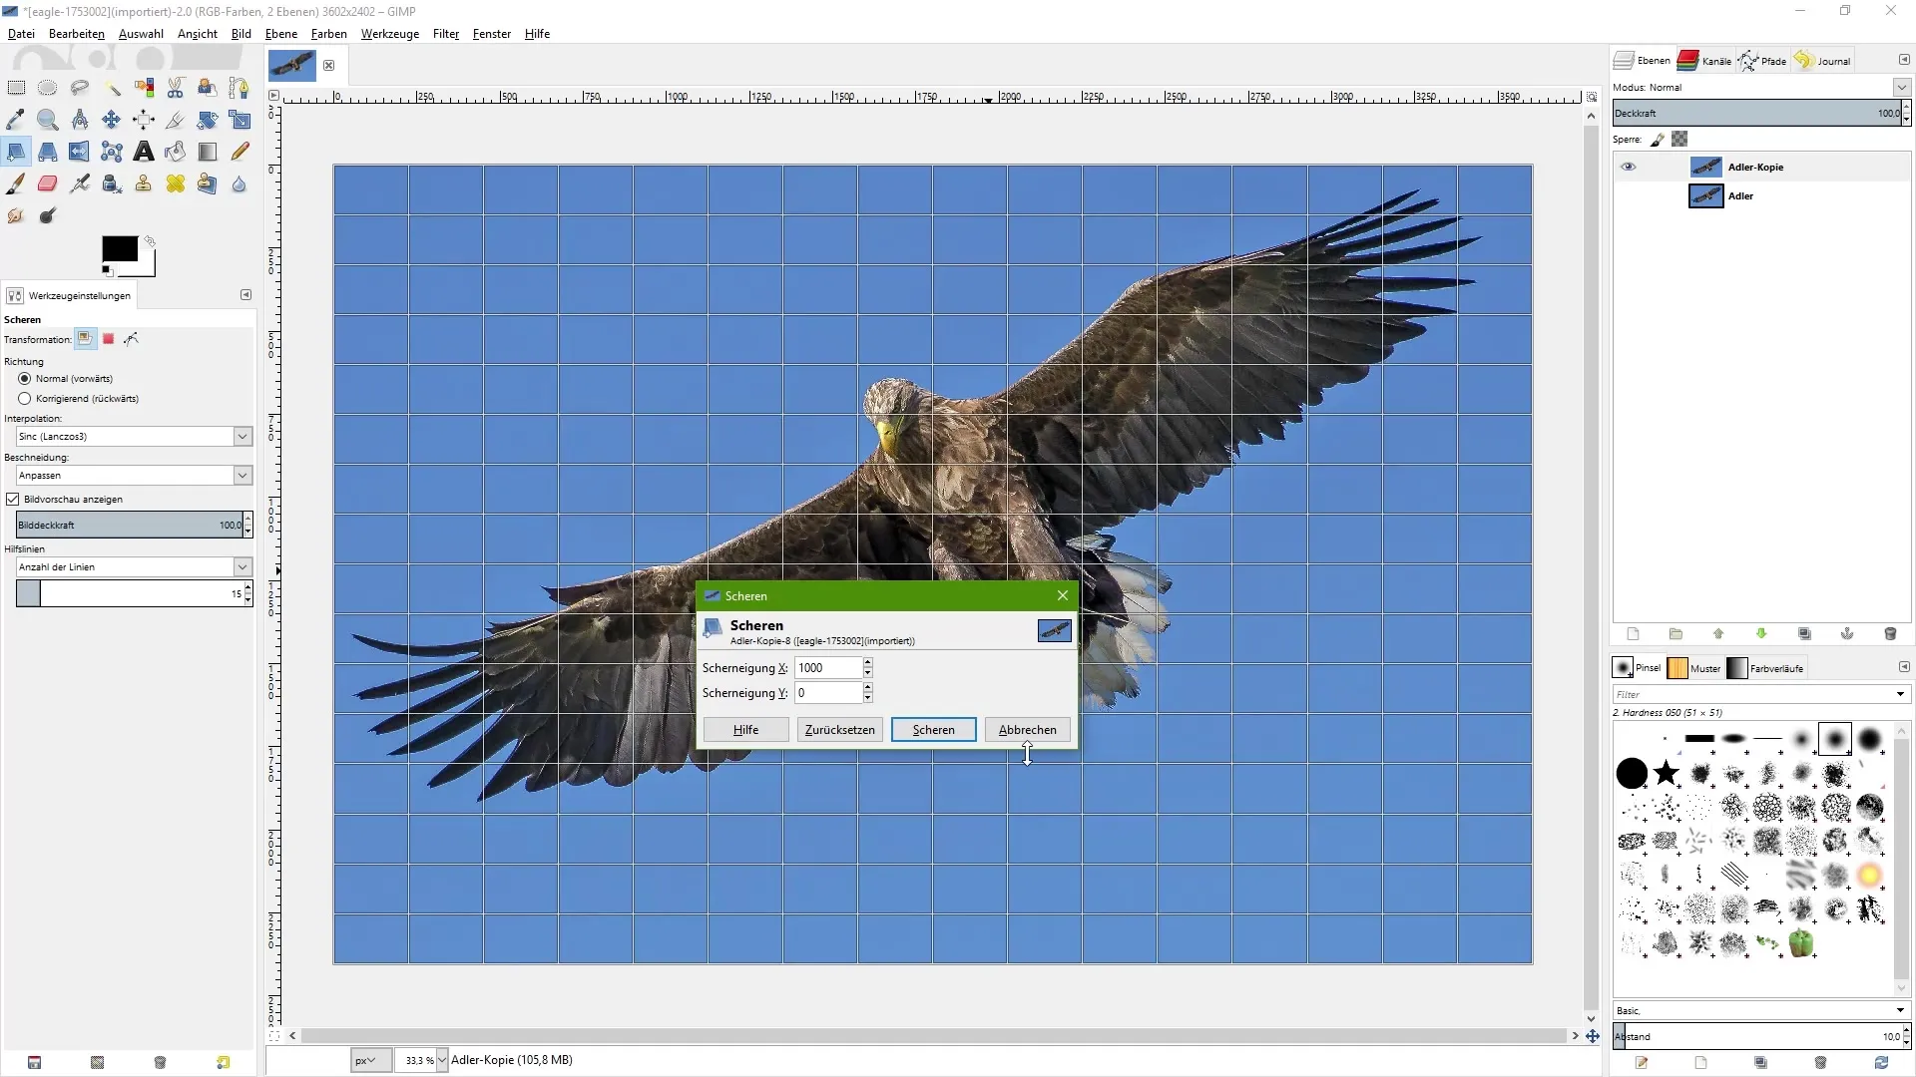Screen dimensions: 1916x1077
Task: Open the Interpolation Sinc (Lanczos3) dropdown
Action: coord(134,437)
